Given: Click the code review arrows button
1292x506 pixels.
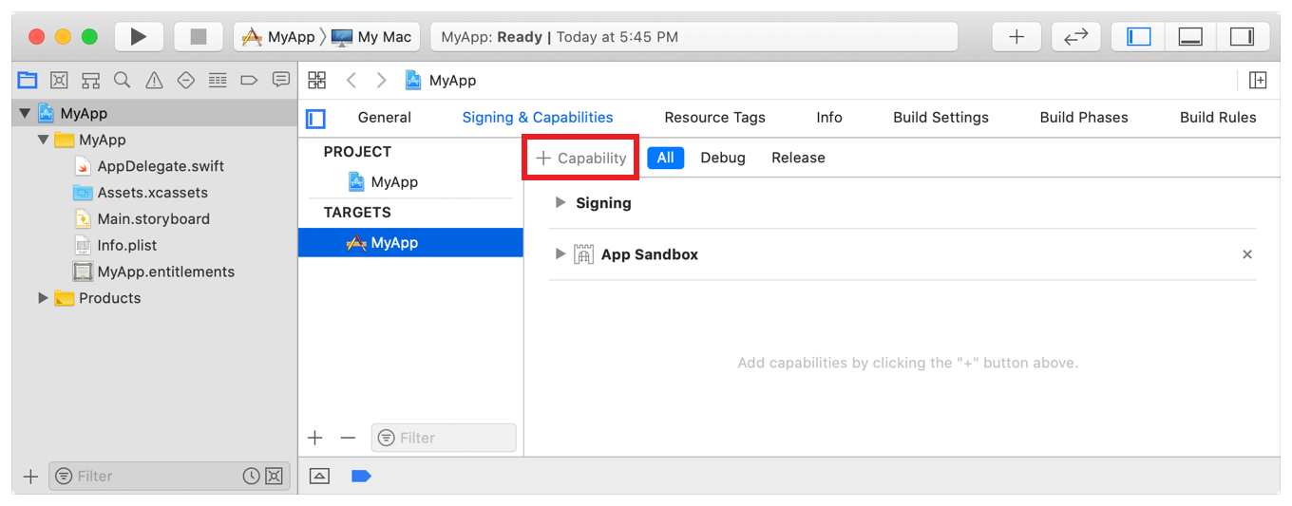Looking at the screenshot, I should point(1075,37).
